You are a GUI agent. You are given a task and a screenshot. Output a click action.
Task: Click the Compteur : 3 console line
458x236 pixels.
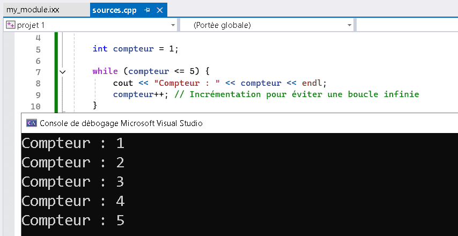[73, 182]
